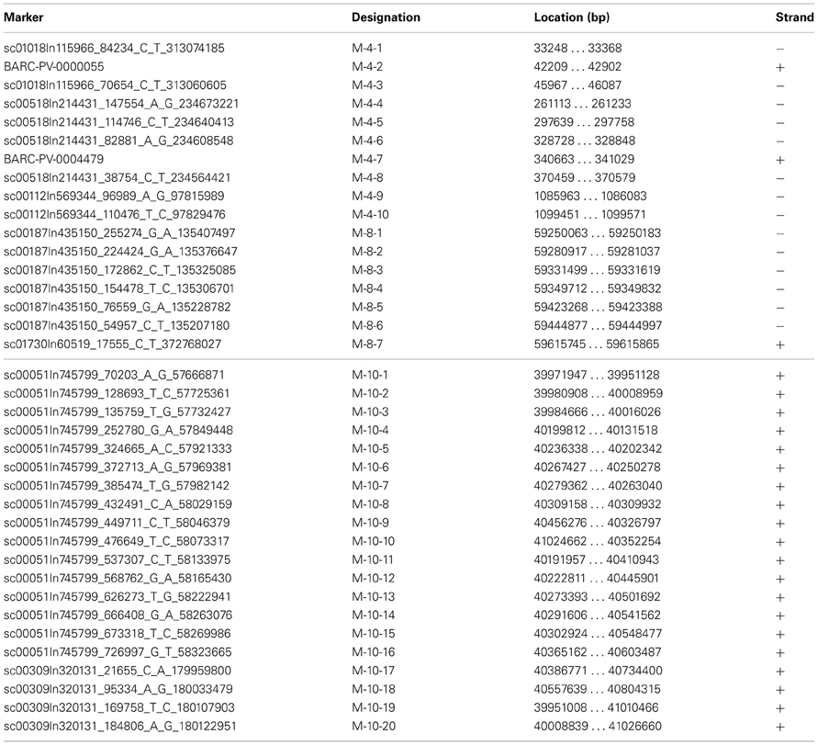Click designation M-4-2
This screenshot has height=745, width=818.
click(x=367, y=67)
